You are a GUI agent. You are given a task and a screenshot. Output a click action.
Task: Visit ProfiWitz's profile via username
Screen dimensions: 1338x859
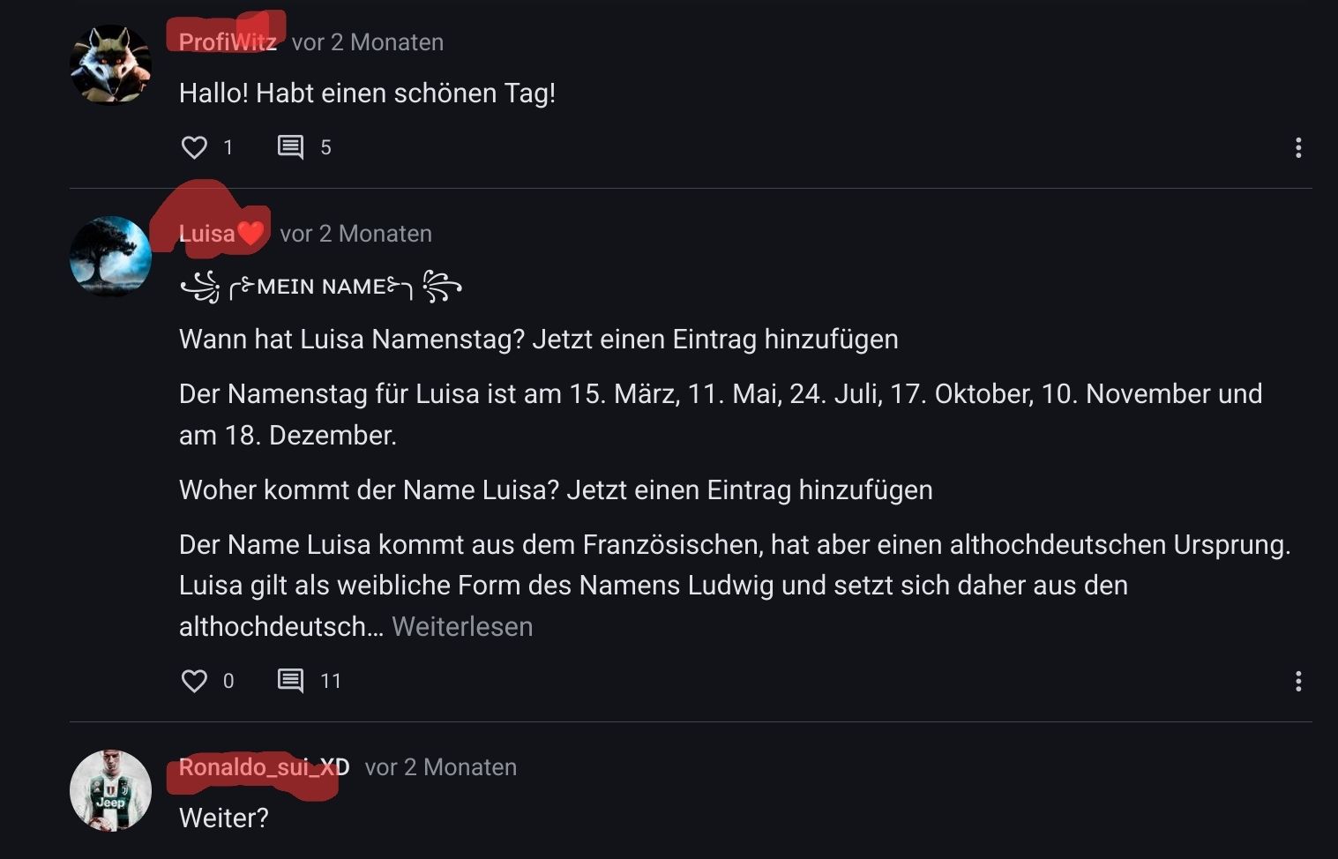[x=228, y=42]
